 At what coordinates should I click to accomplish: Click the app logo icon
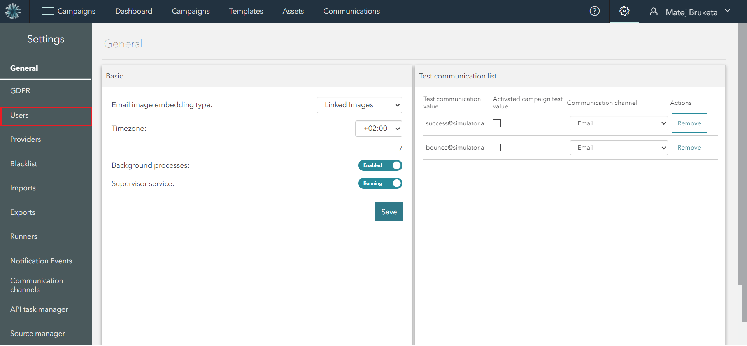coord(13,11)
